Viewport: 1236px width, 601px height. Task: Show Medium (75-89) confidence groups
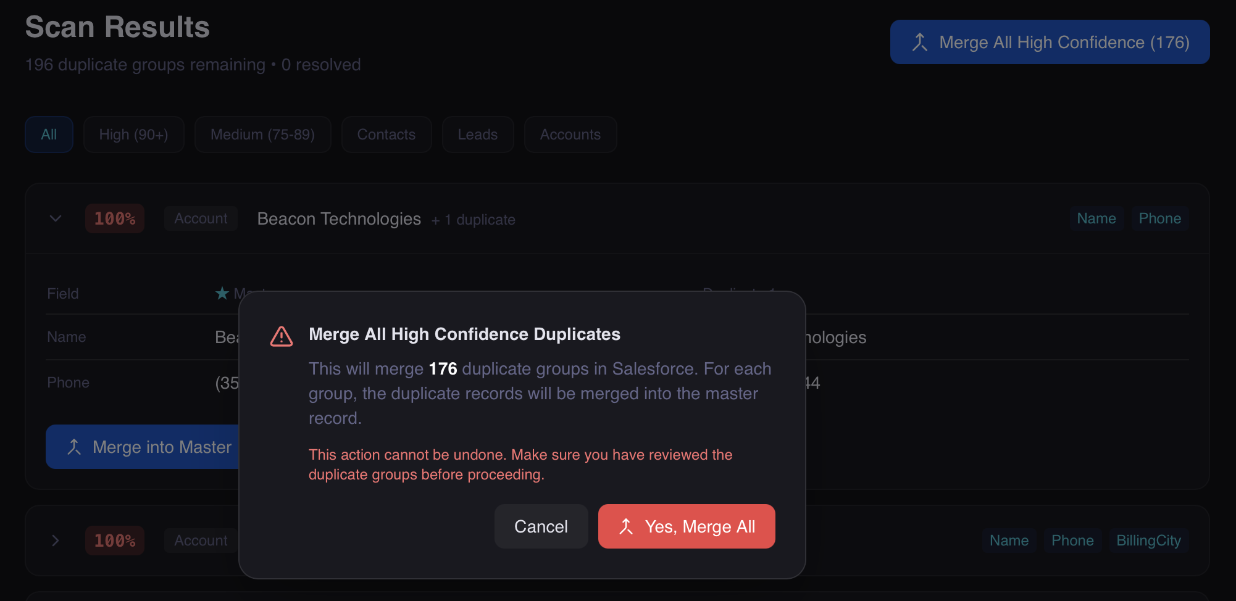(x=262, y=135)
